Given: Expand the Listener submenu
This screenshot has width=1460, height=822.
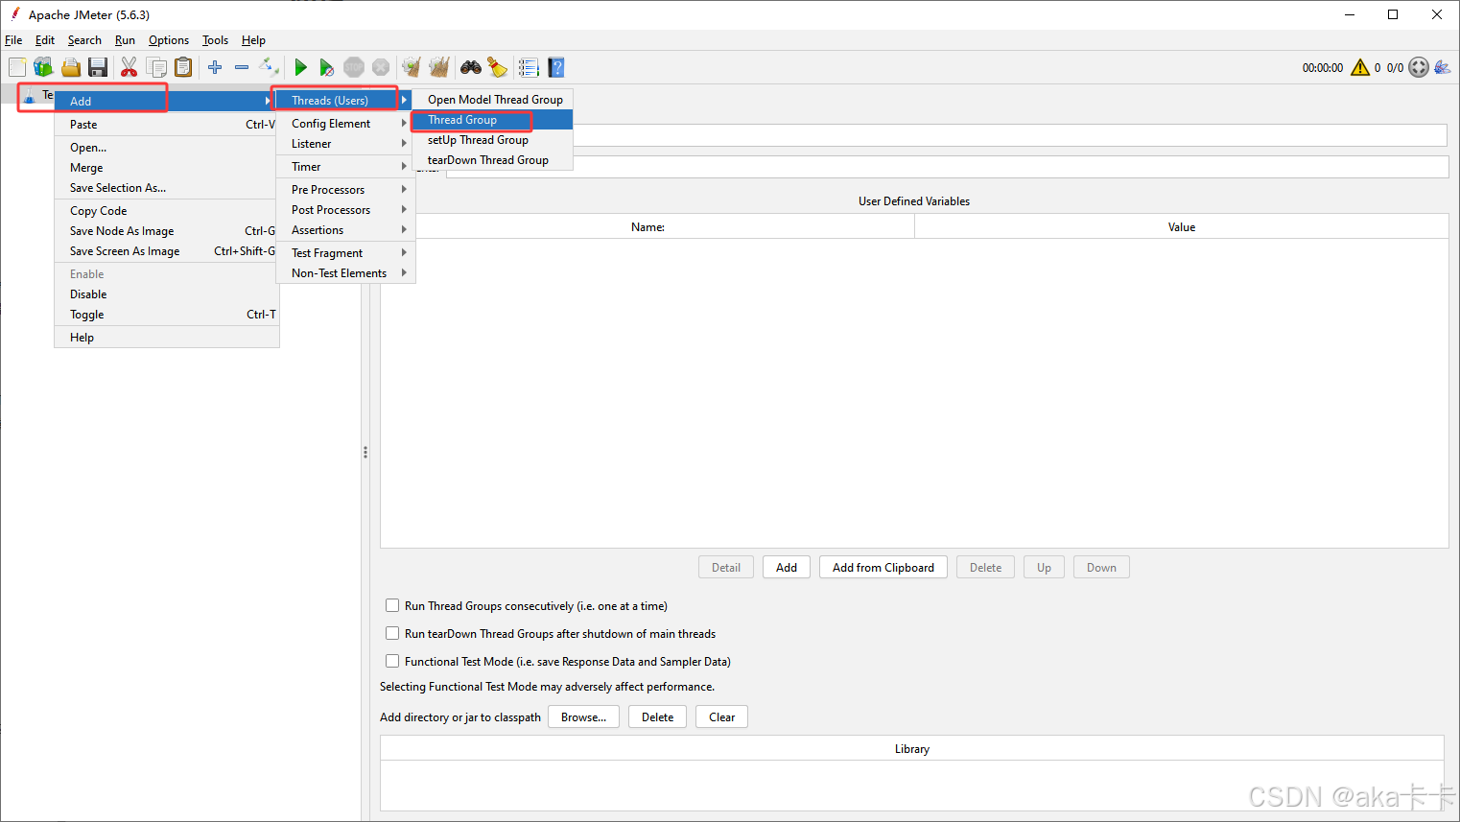Looking at the screenshot, I should click(x=346, y=144).
